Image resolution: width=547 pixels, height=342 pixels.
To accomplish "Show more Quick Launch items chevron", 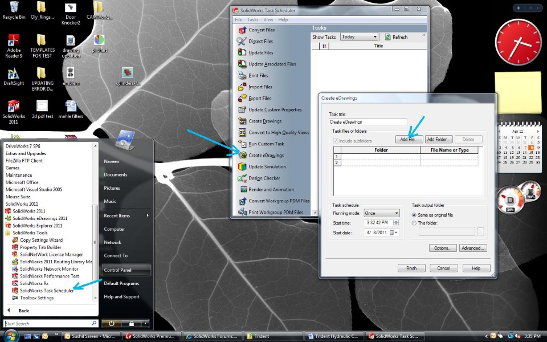I will pos(56,335).
